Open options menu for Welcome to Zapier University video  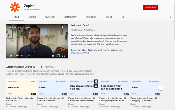pos(35,98)
